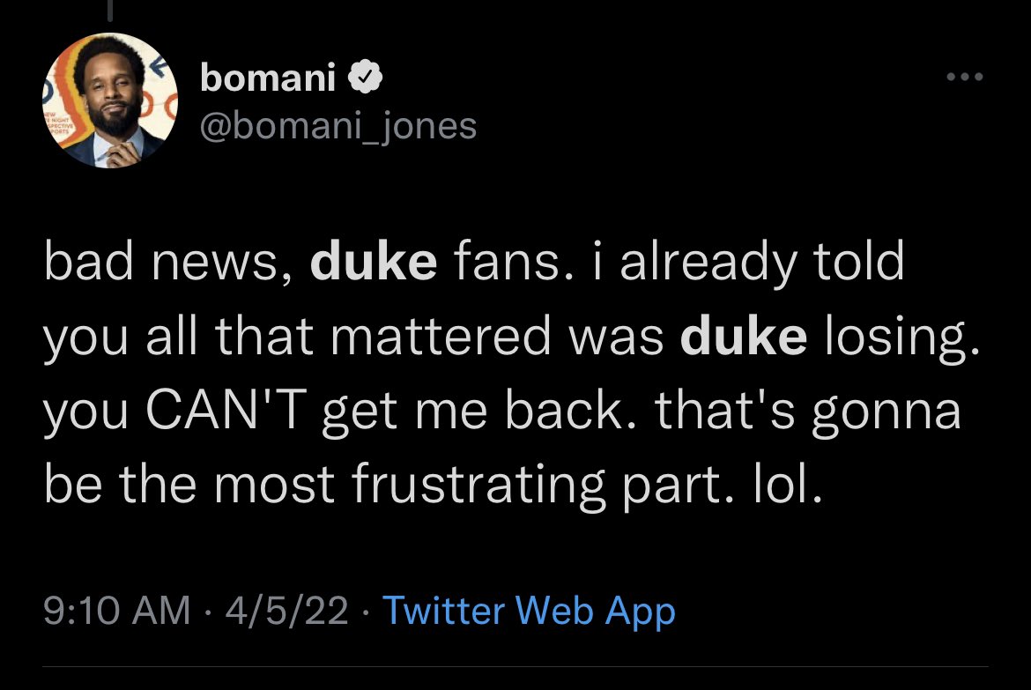
Task: Click the word frustrating in the tweet
Action: coord(478,486)
